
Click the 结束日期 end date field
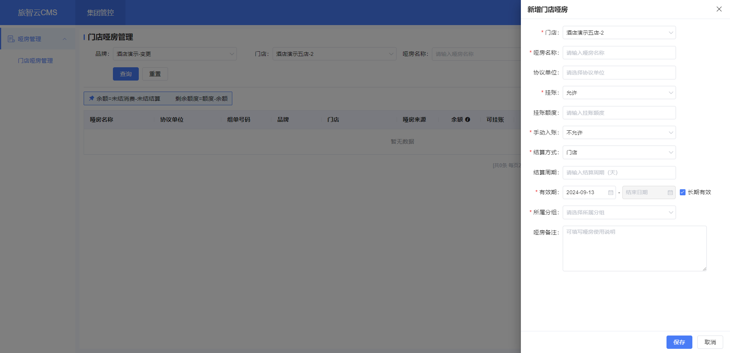pyautogui.click(x=649, y=192)
